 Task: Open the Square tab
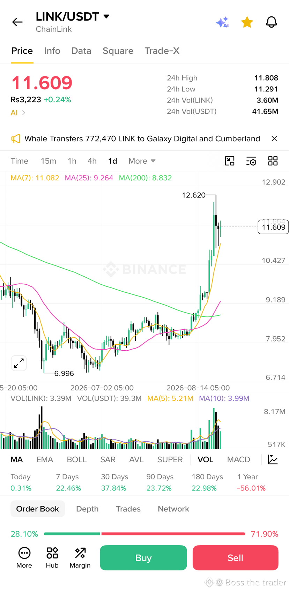point(118,51)
